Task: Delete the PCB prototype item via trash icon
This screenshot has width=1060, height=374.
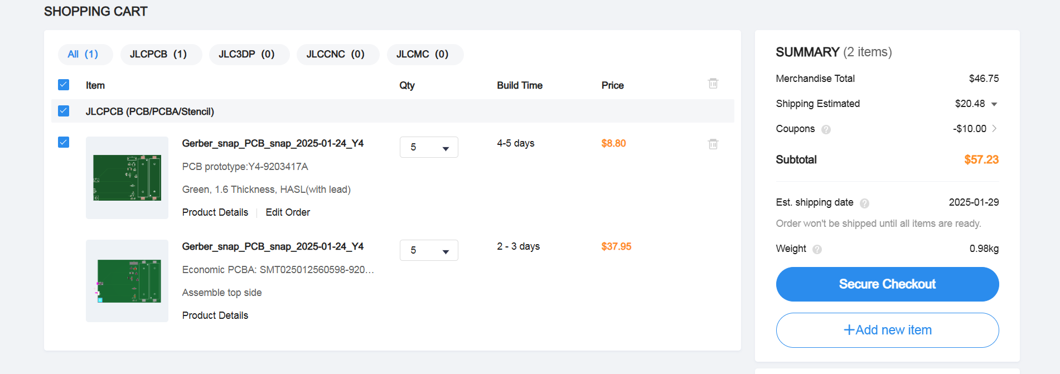Action: (x=713, y=144)
